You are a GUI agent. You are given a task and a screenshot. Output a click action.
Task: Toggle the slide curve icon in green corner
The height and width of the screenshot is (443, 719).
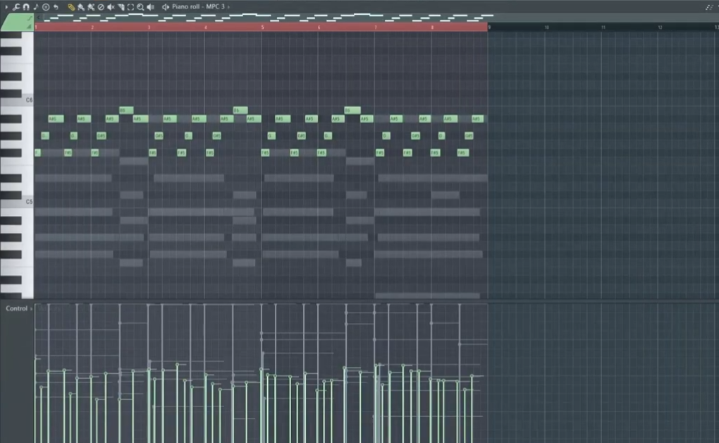[x=30, y=18]
